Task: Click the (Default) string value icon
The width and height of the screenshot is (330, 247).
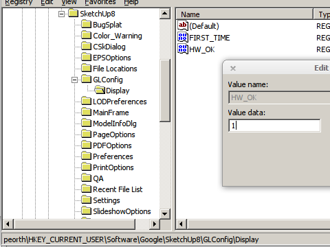Action: click(x=183, y=25)
